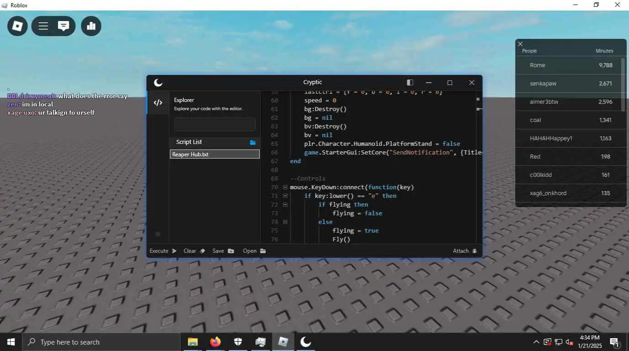Open the code editor sidebar icon
The image size is (629, 351).
point(158,103)
